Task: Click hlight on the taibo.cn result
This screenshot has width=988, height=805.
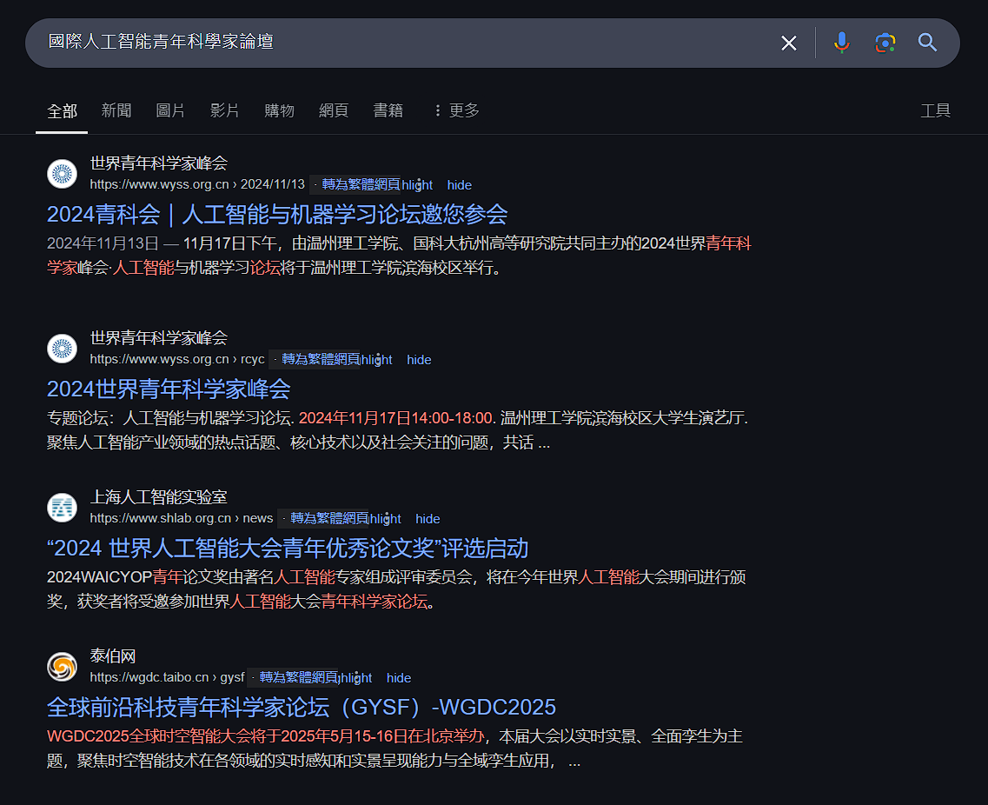Action: 356,678
